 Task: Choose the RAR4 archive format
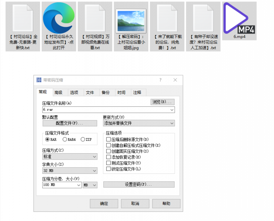pyautogui.click(x=65, y=140)
